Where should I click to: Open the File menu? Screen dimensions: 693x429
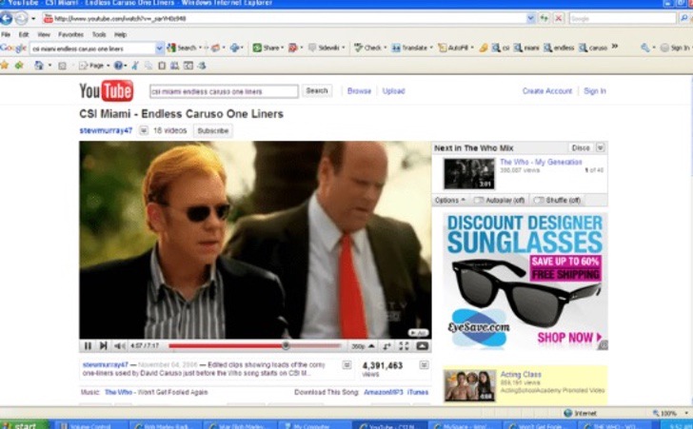click(x=6, y=34)
